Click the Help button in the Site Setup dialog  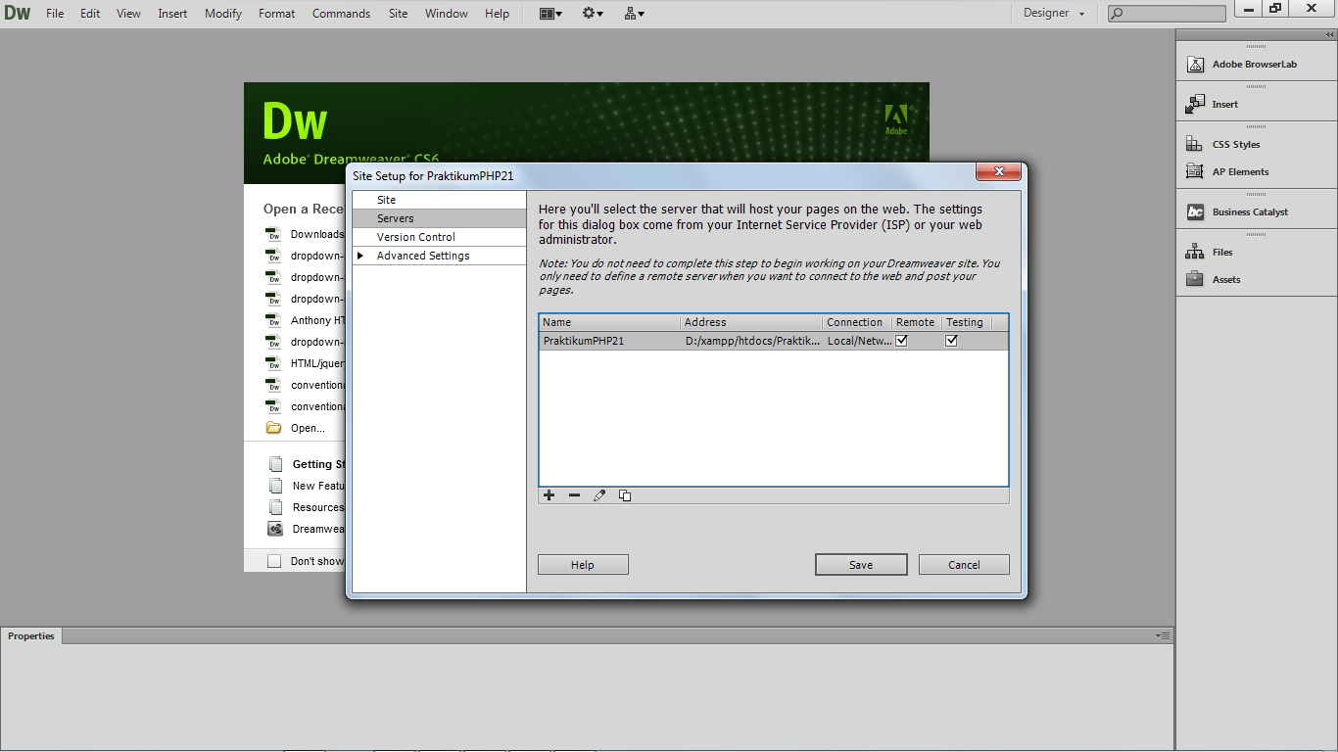click(x=583, y=565)
